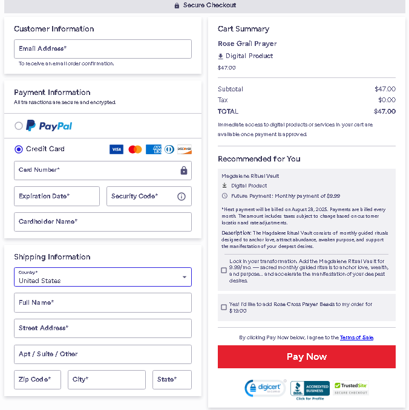Focus the Card Number input
Screen dimensions: 409x410
97,171
